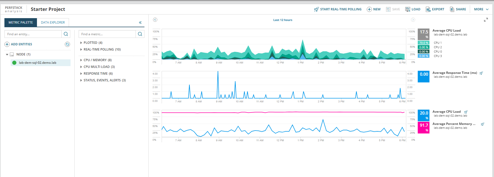Click the Share document icon

click(x=452, y=9)
